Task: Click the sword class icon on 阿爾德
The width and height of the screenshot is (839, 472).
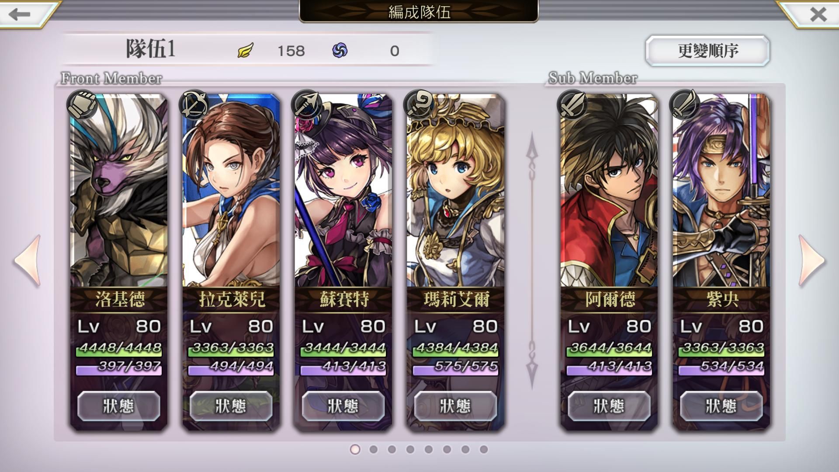Action: coord(572,104)
